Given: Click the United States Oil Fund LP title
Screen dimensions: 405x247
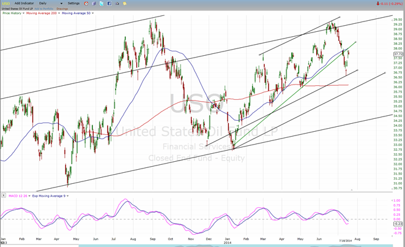Looking at the screenshot, I should (x=17, y=9).
